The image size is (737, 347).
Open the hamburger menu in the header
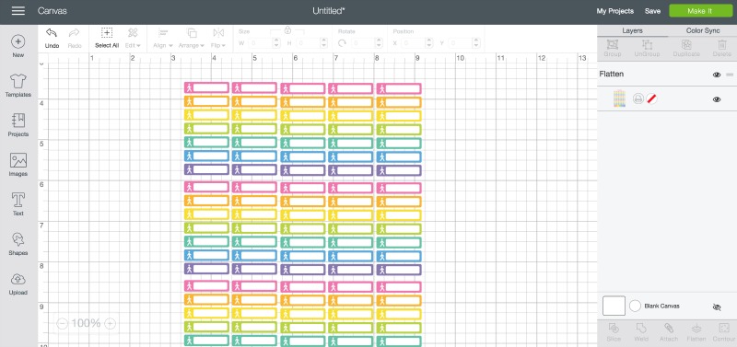coord(18,11)
